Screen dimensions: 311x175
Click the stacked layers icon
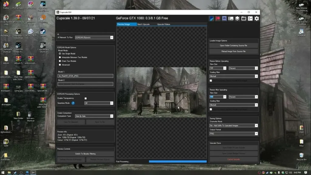(x=237, y=19)
